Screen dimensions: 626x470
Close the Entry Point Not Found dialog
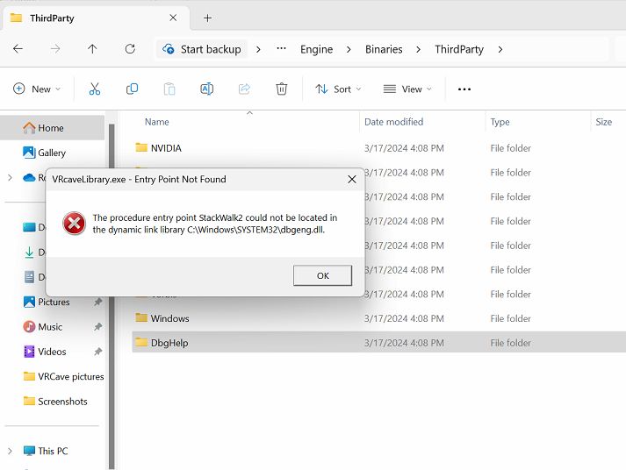(352, 180)
